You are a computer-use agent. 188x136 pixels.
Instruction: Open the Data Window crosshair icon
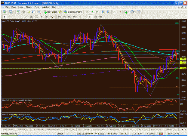pos(23,12)
